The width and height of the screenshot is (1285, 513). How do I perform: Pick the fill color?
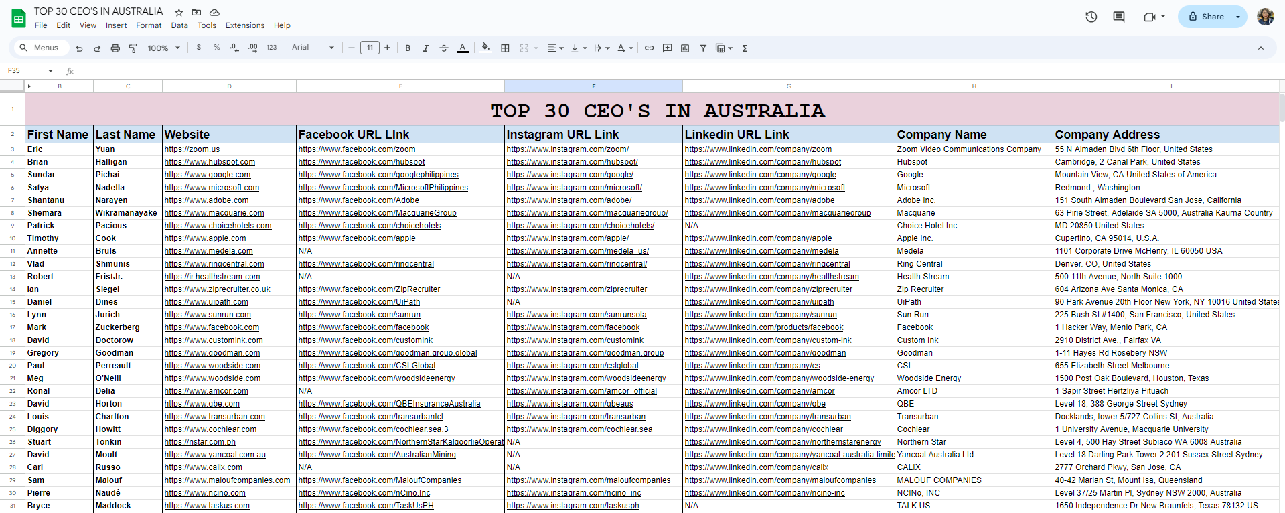point(486,48)
